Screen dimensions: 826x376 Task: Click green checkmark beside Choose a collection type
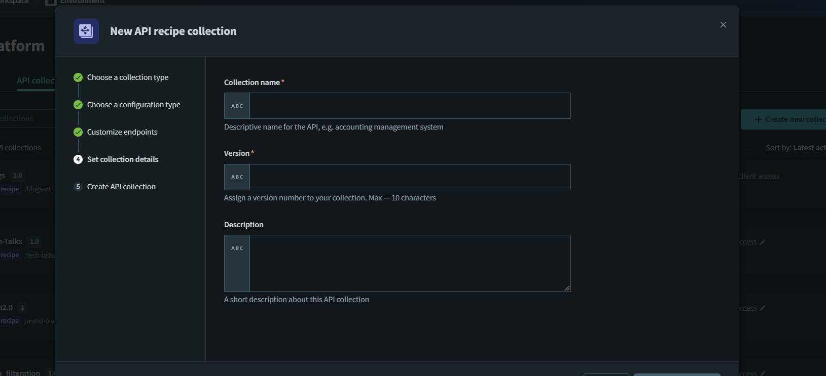tap(78, 77)
